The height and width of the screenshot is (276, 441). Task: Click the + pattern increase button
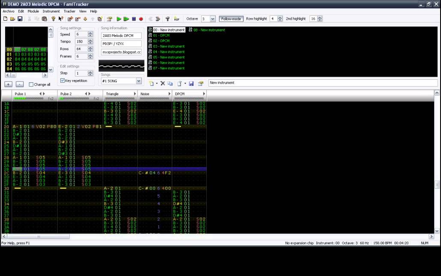[8, 84]
